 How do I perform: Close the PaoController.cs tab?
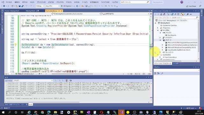[62, 11]
